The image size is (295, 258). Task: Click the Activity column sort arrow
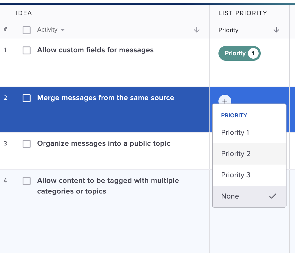[196, 30]
